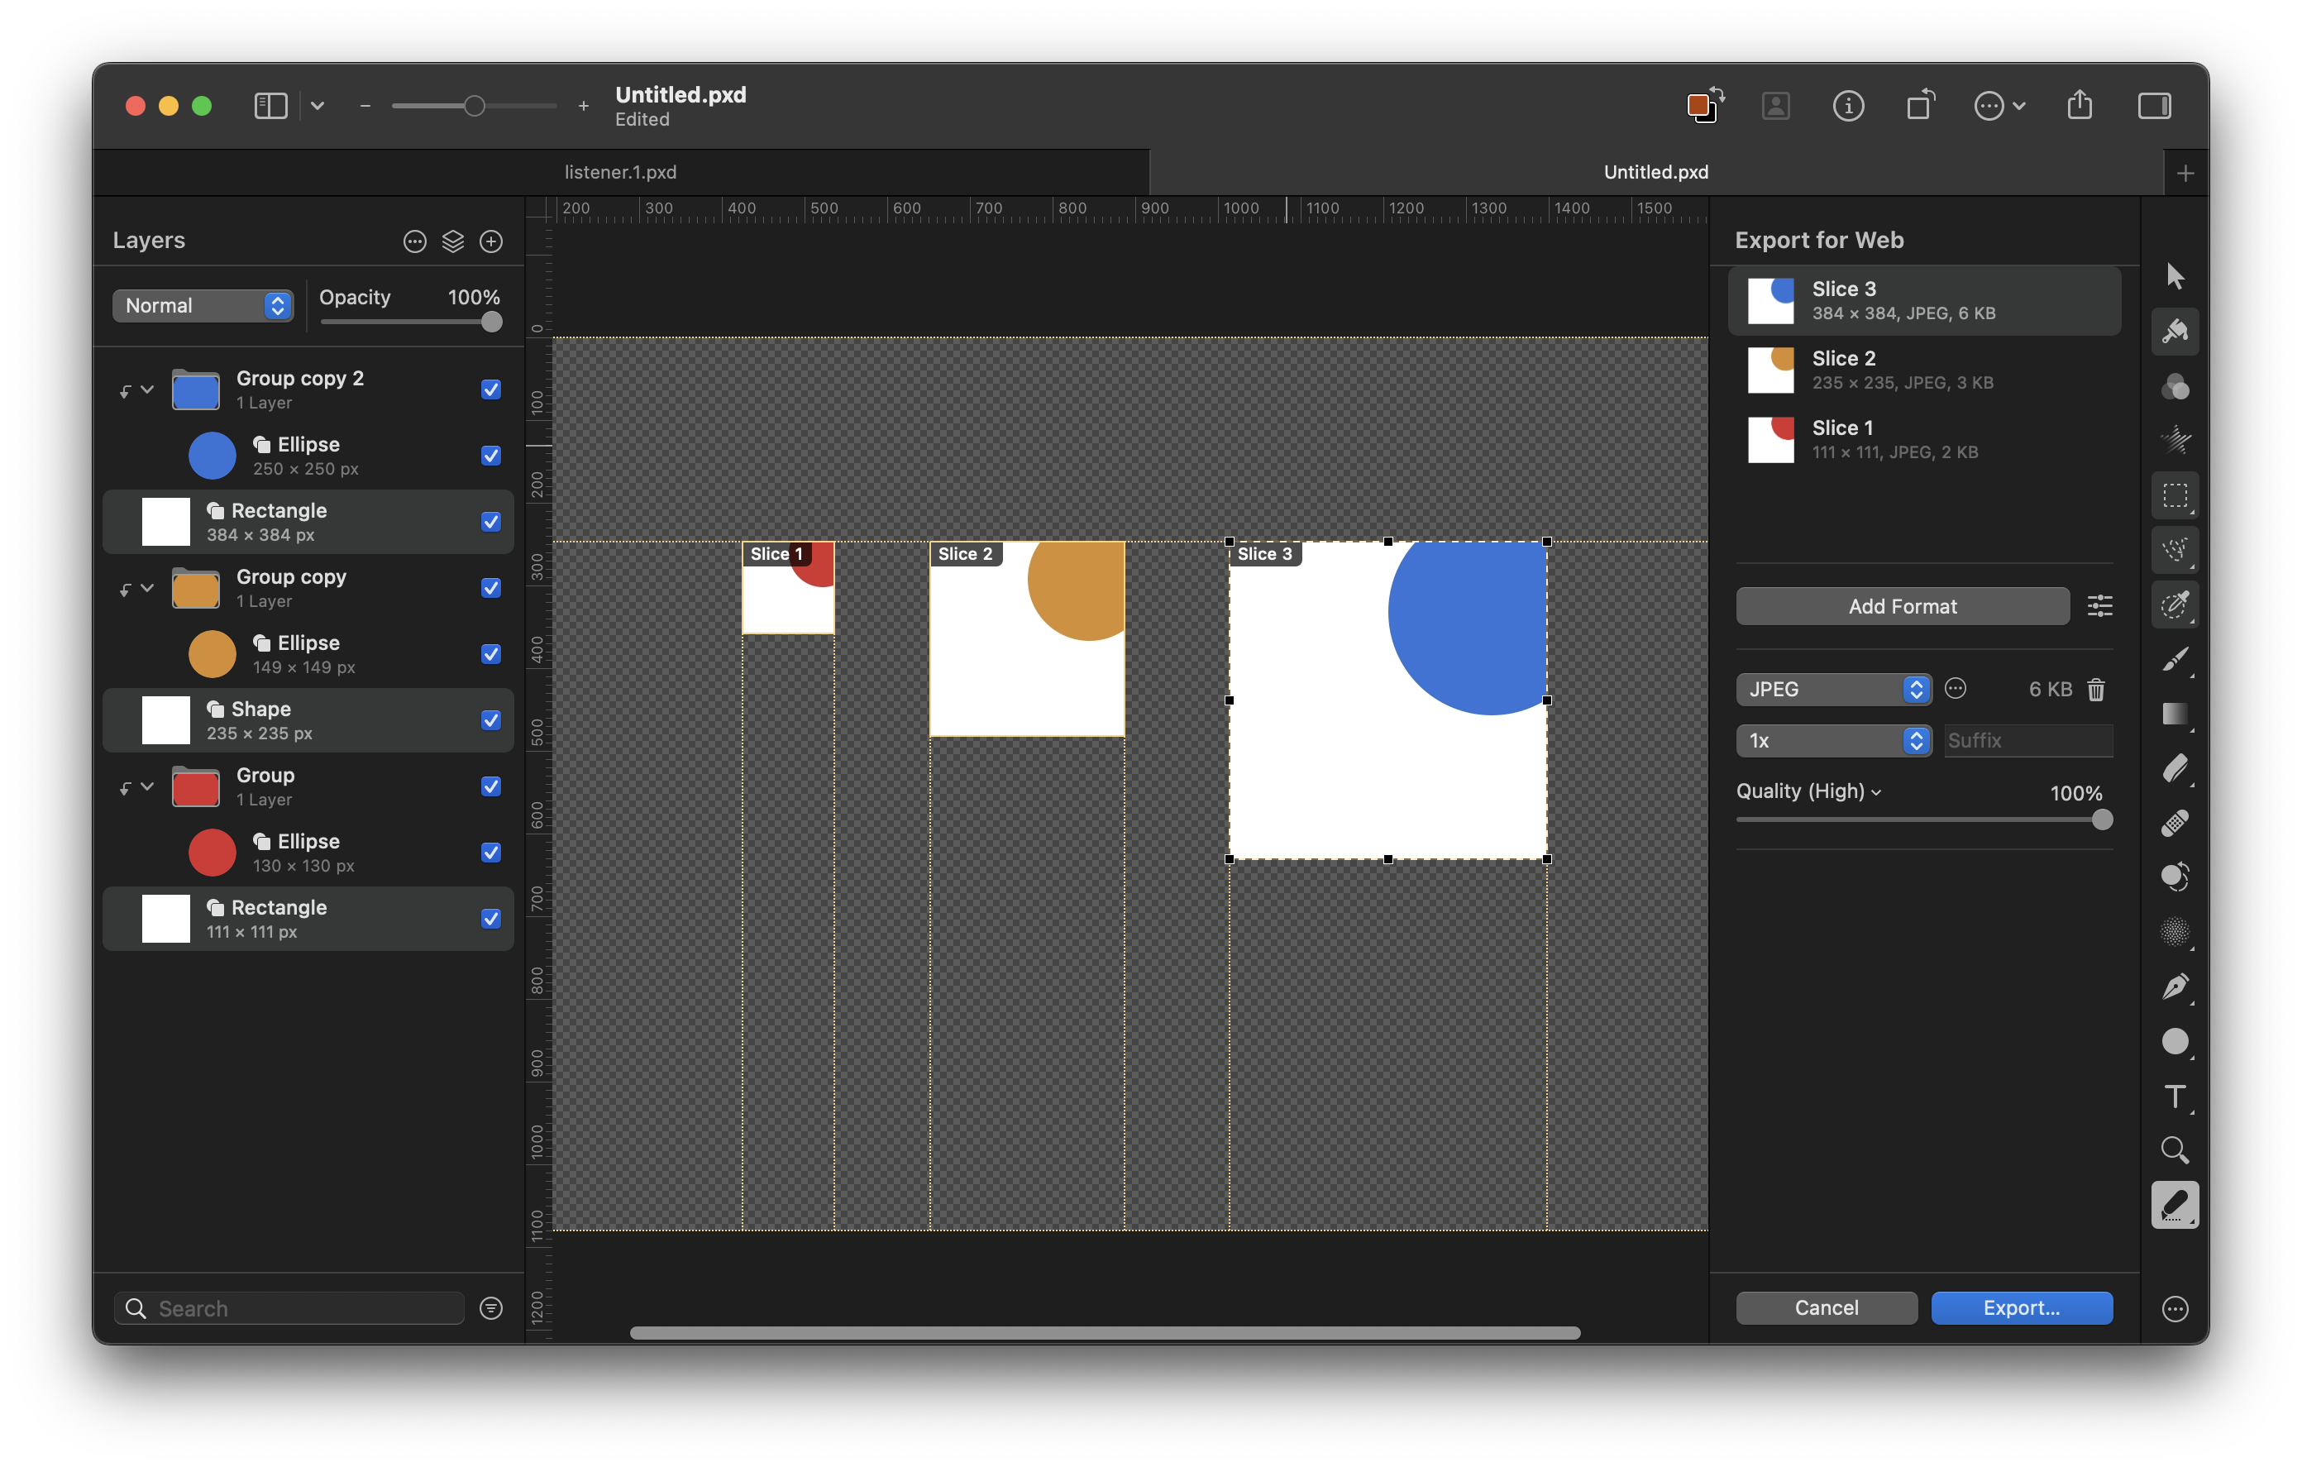The width and height of the screenshot is (2302, 1467).
Task: Open the Share icon in titlebar
Action: tap(2080, 105)
